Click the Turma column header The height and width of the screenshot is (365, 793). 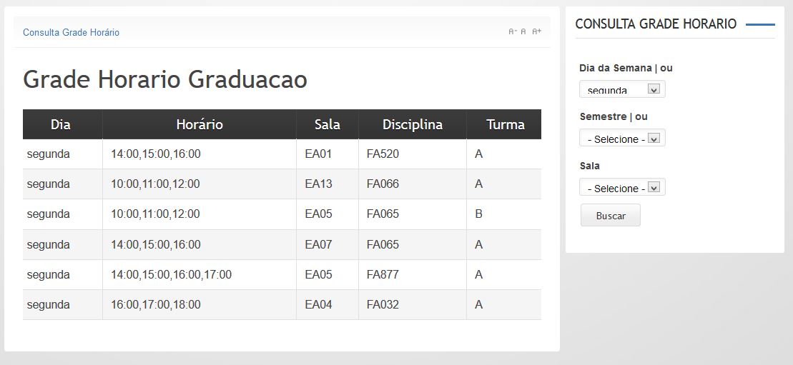point(505,124)
